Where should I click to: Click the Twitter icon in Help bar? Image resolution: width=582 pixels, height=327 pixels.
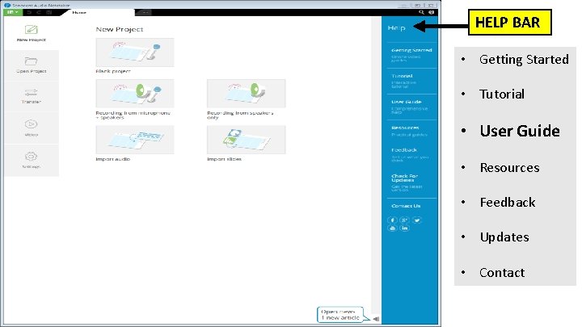coord(417,220)
